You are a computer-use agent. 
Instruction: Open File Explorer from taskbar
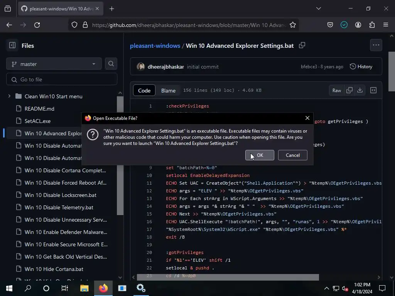click(x=84, y=288)
